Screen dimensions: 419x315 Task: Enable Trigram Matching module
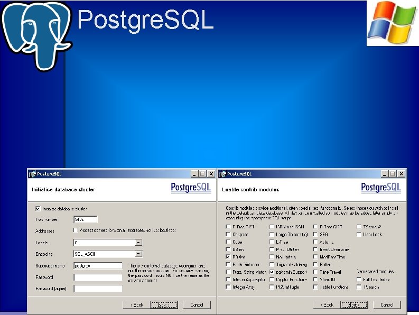pos(272,264)
